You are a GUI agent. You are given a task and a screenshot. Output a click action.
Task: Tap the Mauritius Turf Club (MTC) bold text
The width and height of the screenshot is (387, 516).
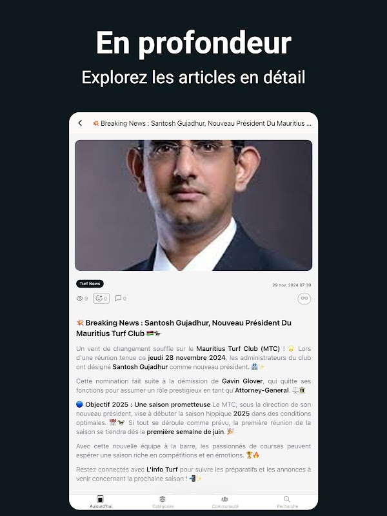tap(238, 348)
